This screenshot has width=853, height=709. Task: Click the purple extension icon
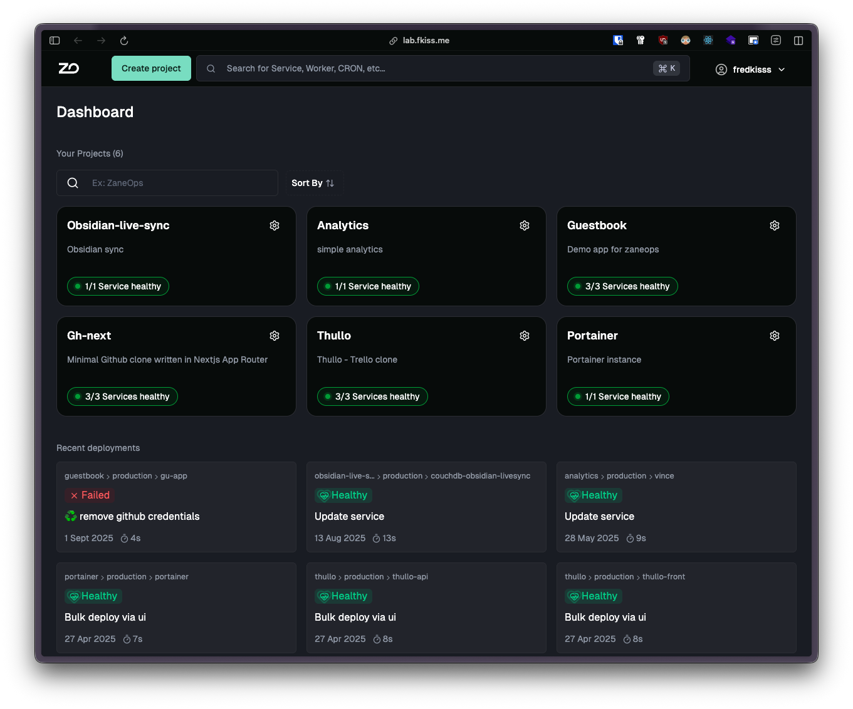pos(731,40)
